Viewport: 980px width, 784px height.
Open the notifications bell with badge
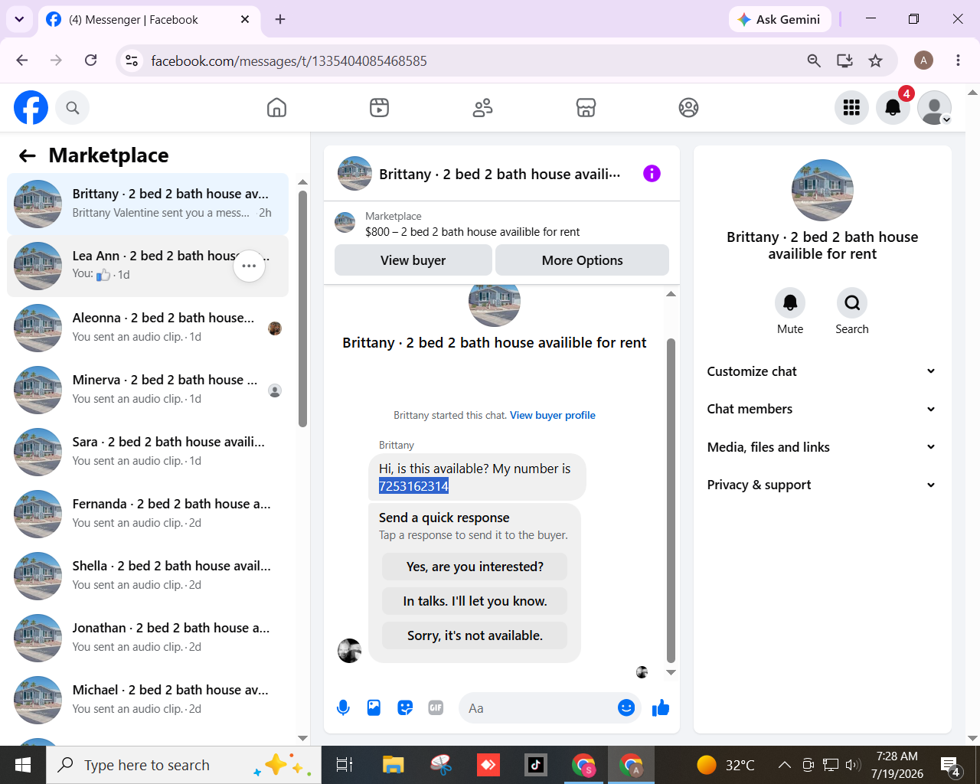893,107
